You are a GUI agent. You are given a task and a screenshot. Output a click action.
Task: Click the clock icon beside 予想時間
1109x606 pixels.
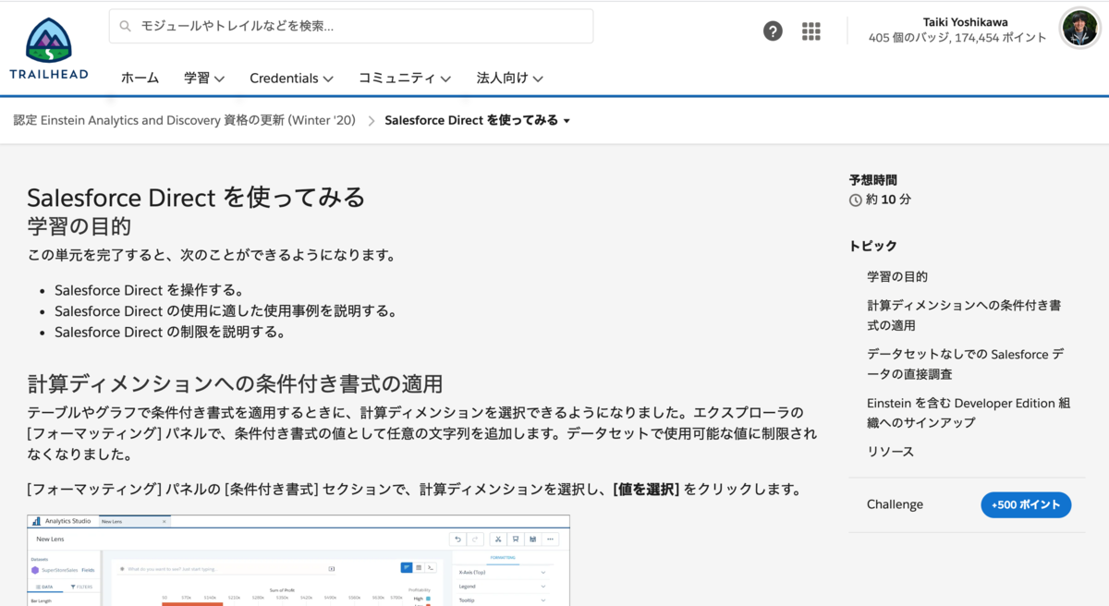pos(855,199)
